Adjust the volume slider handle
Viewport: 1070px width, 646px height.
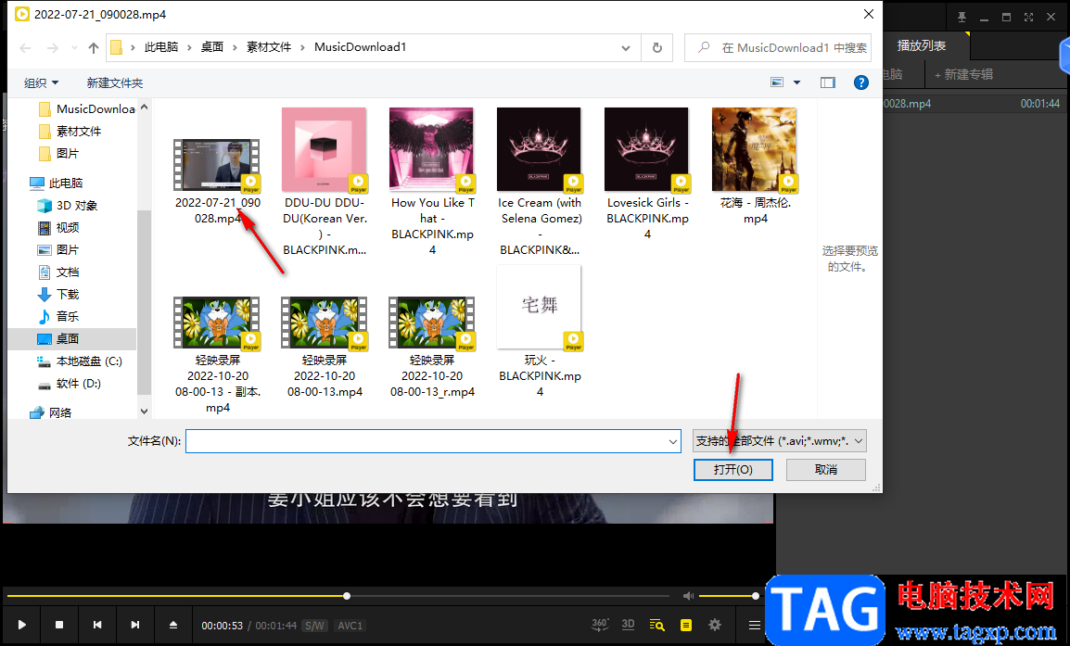[x=756, y=596]
